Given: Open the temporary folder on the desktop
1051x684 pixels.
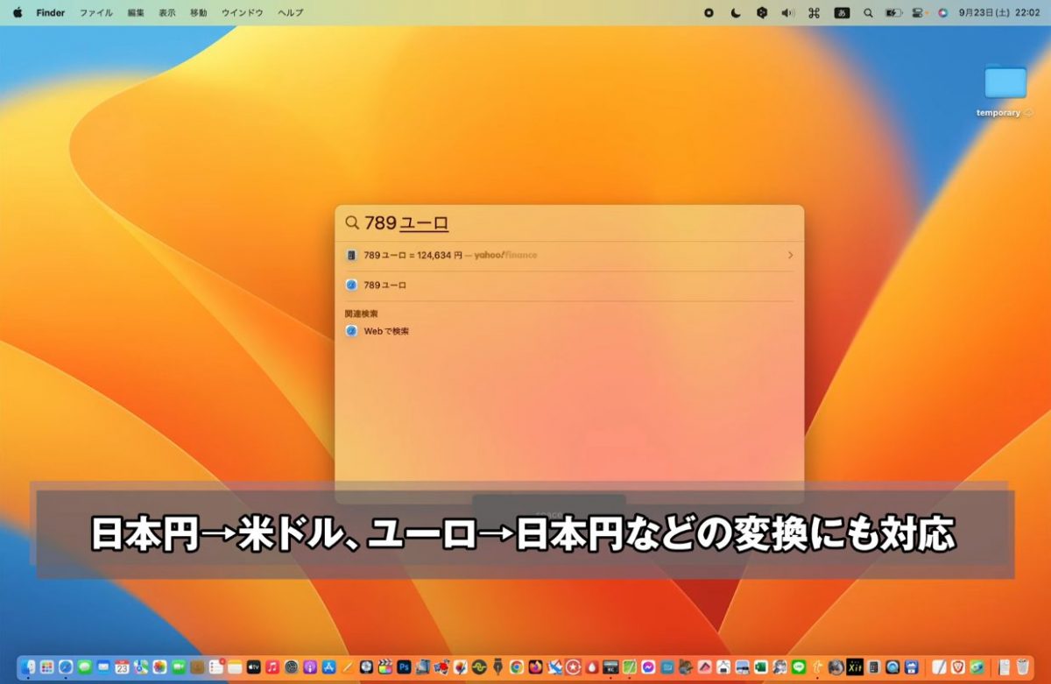Looking at the screenshot, I should click(x=1005, y=89).
